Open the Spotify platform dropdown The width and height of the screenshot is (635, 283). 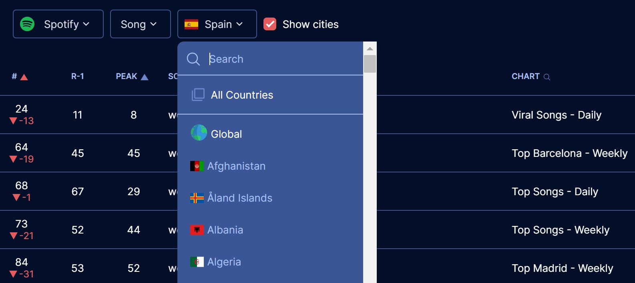point(58,24)
